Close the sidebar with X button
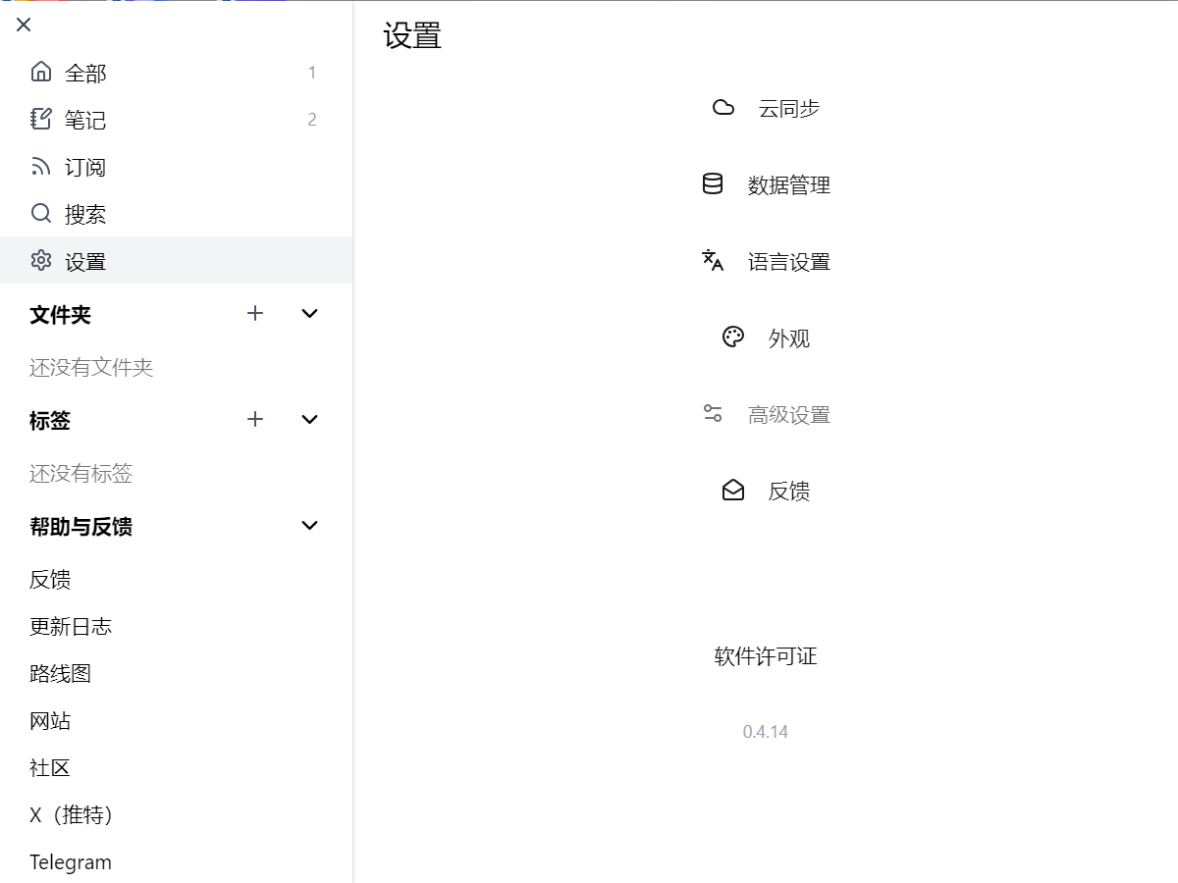Screen dimensions: 1178x883 tap(24, 25)
